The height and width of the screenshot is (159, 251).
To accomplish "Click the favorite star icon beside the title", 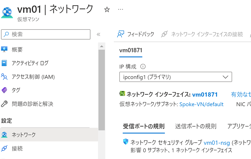I will tap(107, 9).
